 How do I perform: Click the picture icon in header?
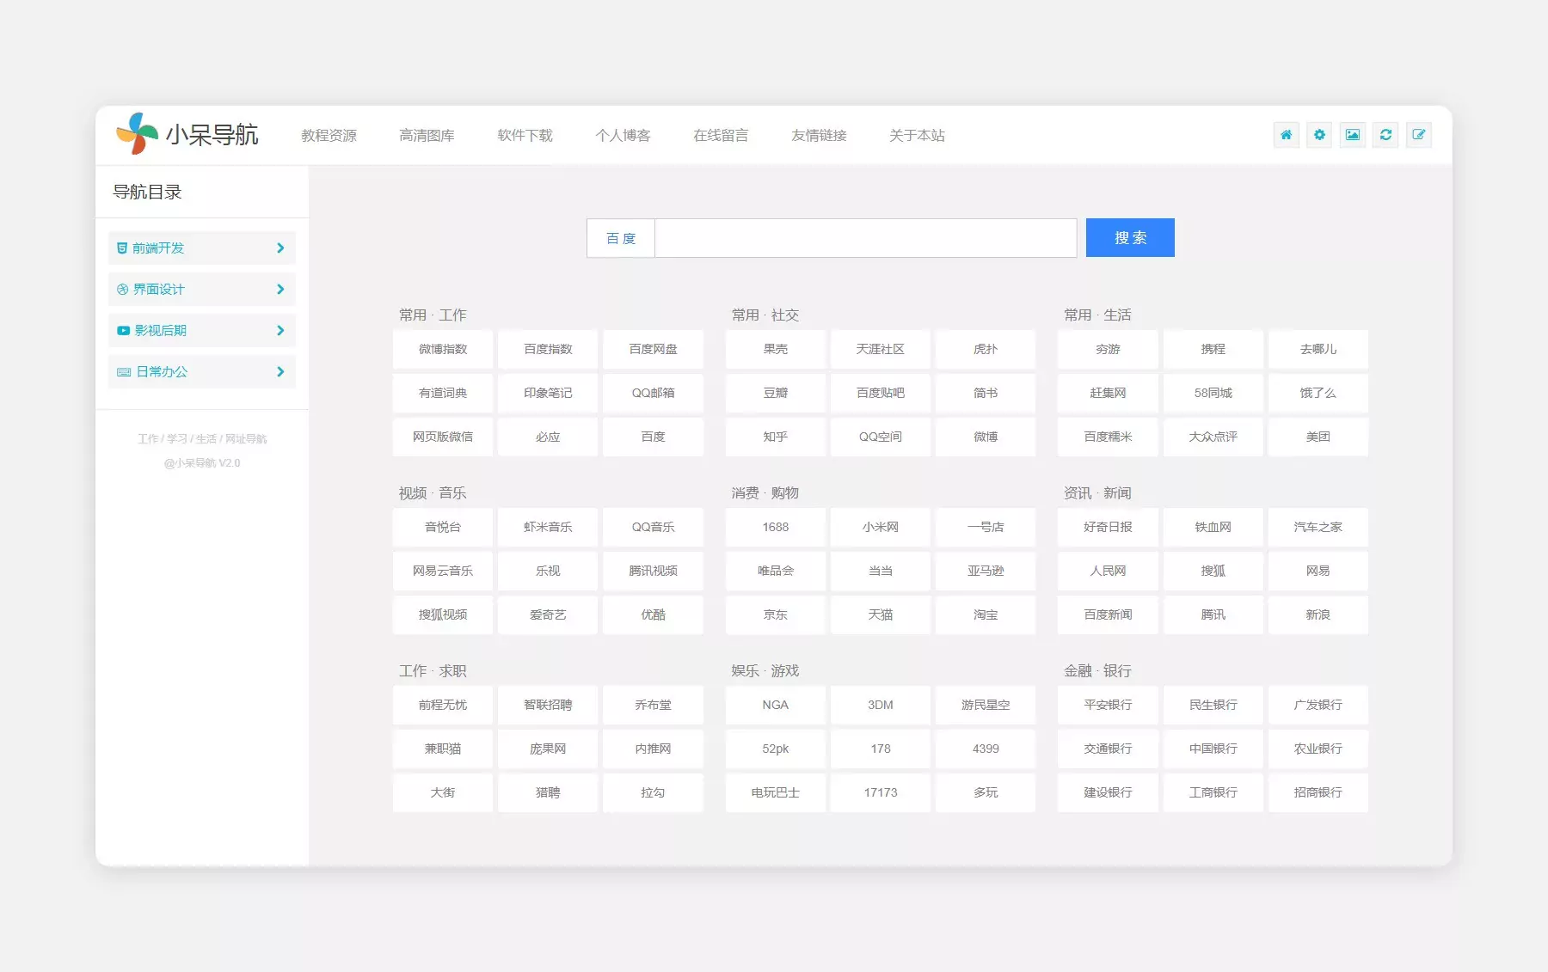[x=1353, y=135]
